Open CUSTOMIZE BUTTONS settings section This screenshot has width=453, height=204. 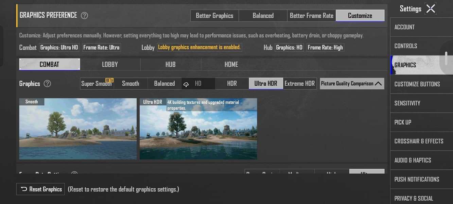(421, 84)
